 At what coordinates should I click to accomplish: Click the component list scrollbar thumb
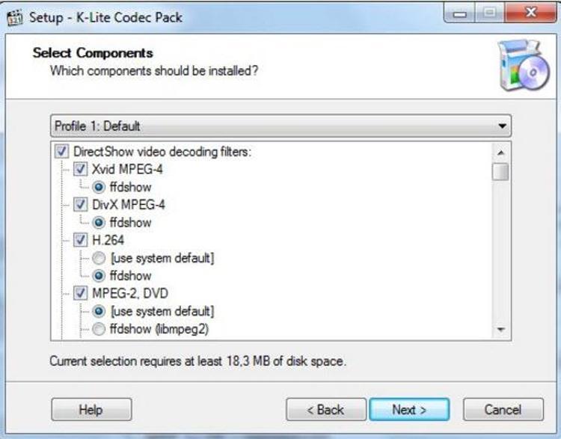click(x=500, y=172)
